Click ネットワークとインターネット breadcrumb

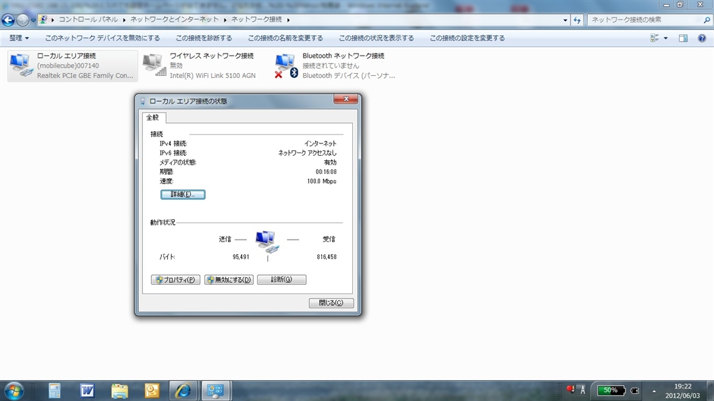[174, 19]
